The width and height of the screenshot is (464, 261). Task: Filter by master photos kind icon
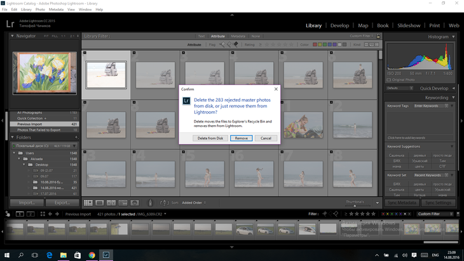tap(366, 44)
